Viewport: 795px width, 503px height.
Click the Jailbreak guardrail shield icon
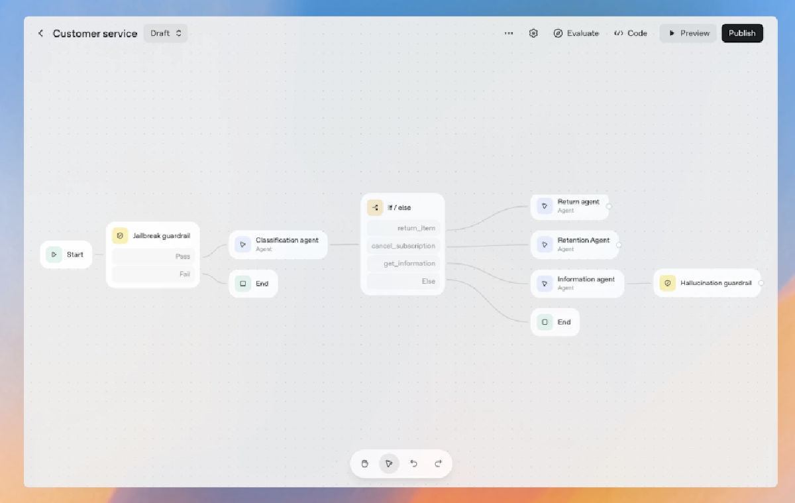(120, 235)
